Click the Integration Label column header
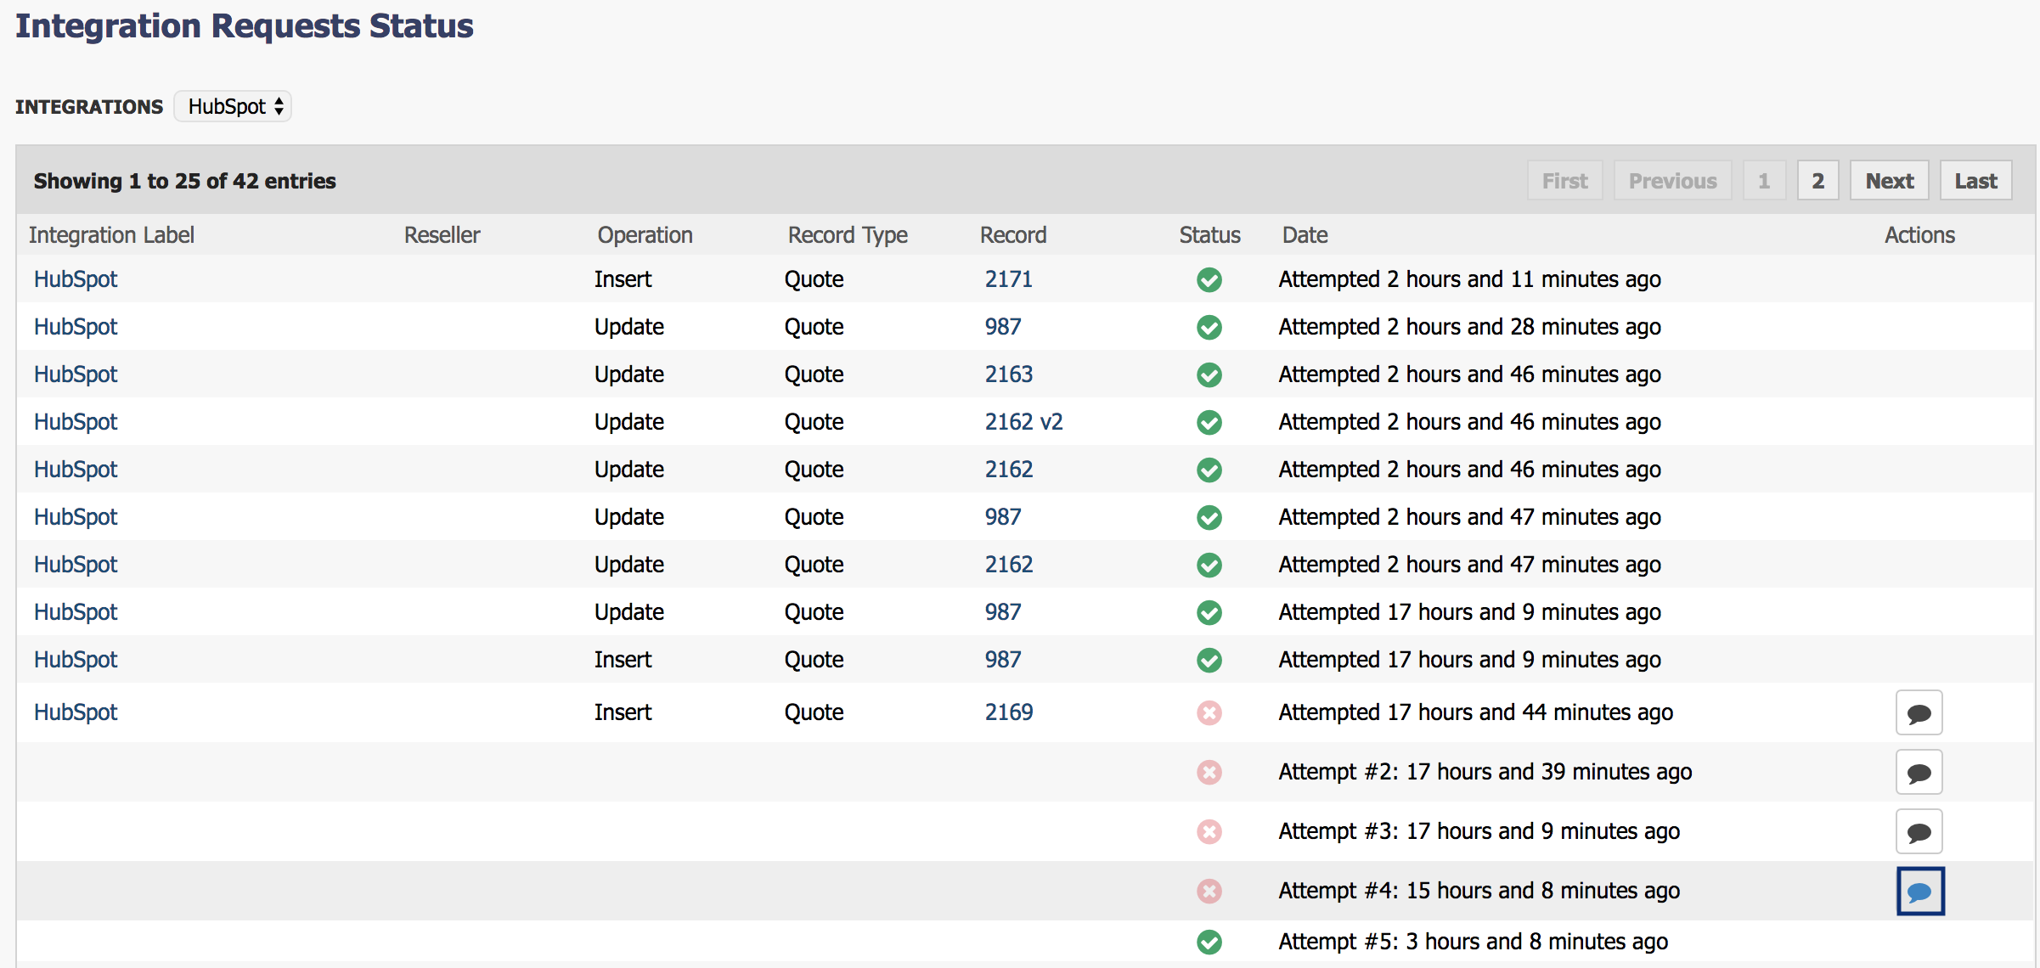Viewport: 2040px width, 968px height. coord(111,235)
